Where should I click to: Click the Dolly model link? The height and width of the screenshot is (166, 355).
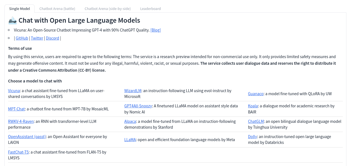(252, 137)
